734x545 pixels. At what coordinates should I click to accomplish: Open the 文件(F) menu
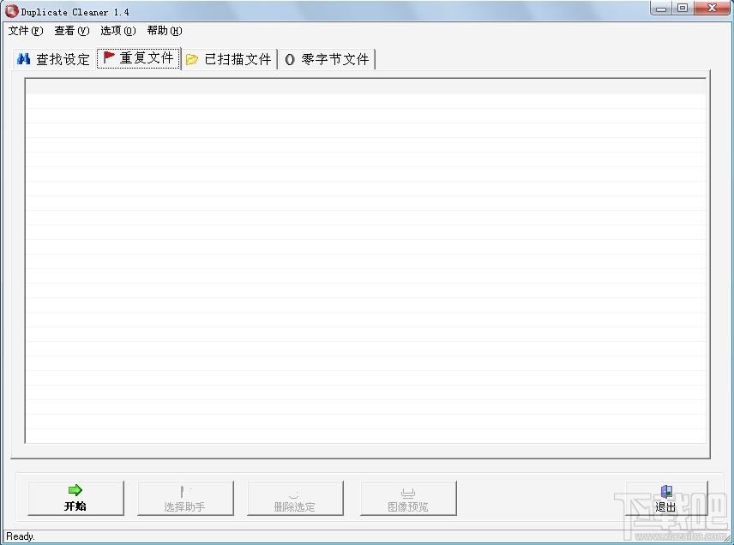tap(26, 31)
